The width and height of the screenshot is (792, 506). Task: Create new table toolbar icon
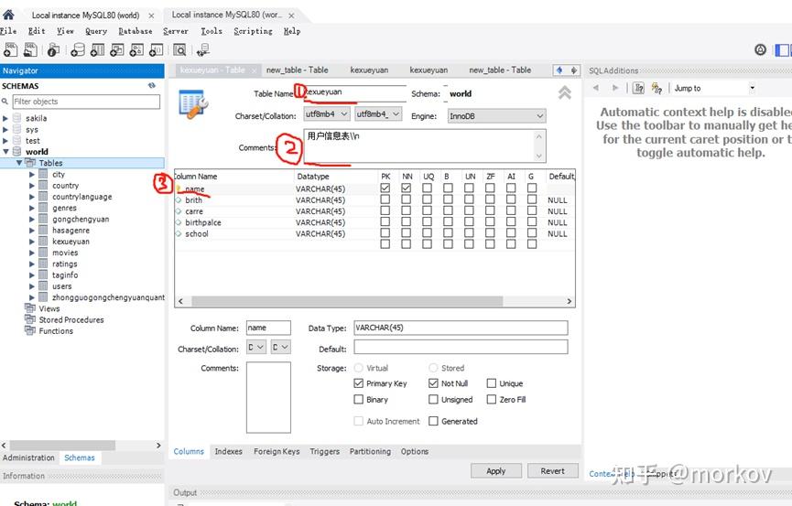[97, 49]
